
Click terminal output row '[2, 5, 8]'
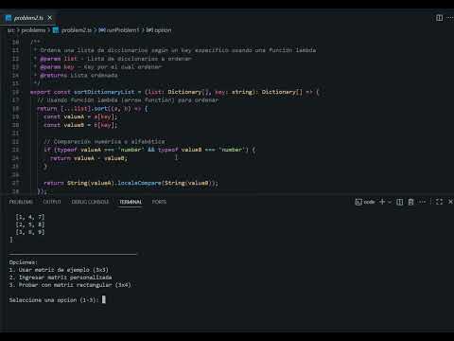coord(30,224)
